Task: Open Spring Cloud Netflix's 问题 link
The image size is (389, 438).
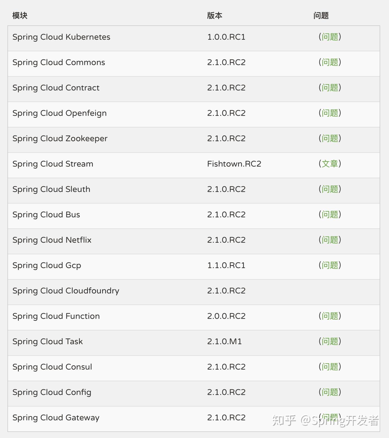Action: tap(330, 240)
